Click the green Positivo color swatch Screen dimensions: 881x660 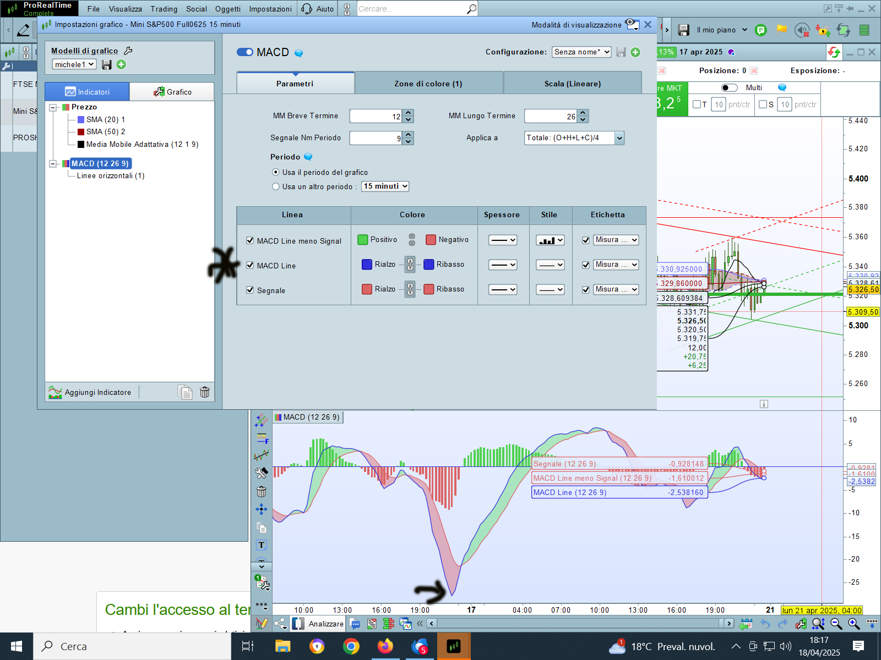click(x=363, y=240)
